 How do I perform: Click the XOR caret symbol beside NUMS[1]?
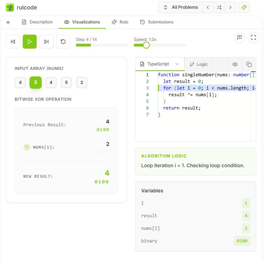(x=27, y=147)
